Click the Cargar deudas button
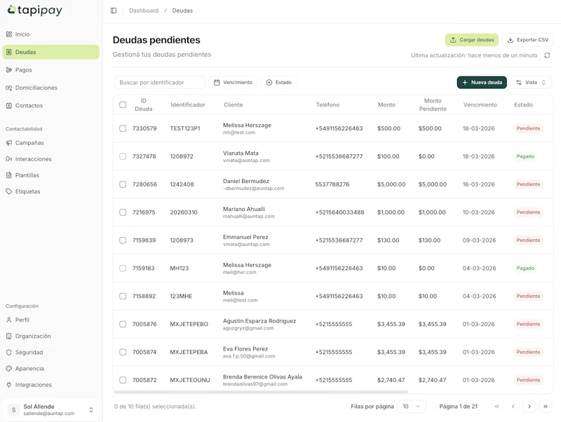 coord(471,40)
